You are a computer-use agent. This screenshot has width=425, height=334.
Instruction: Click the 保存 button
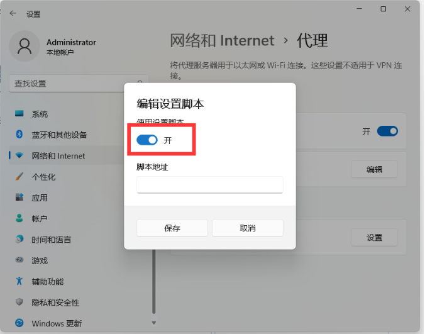coord(172,228)
